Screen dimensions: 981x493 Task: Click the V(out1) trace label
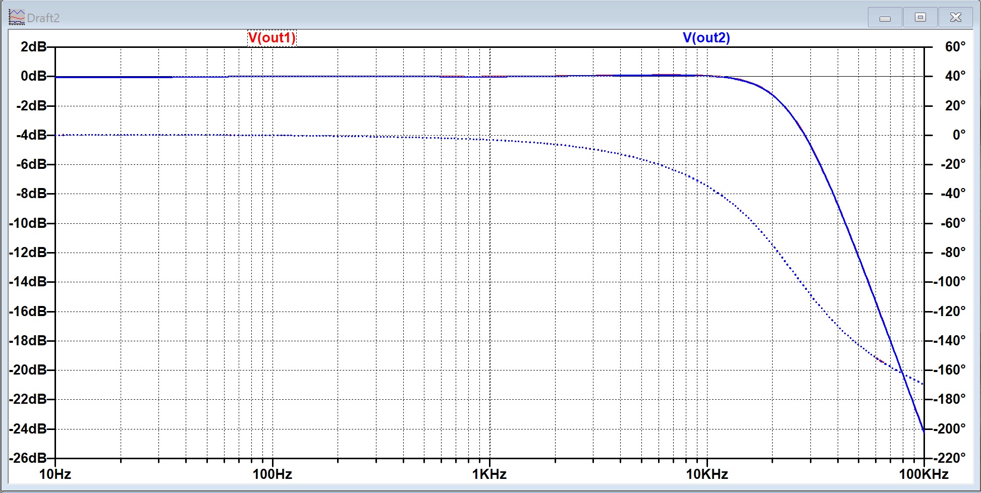(x=271, y=38)
